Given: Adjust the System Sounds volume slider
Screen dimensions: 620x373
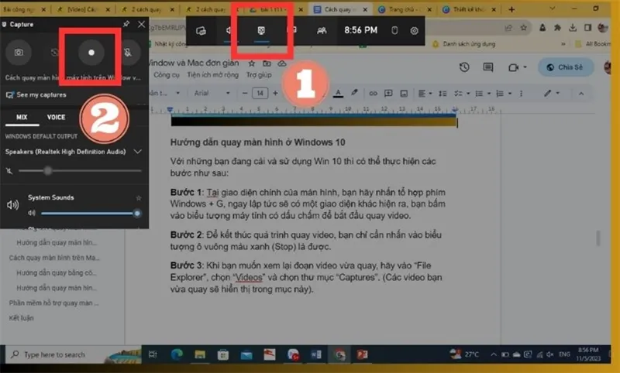Looking at the screenshot, I should coord(91,213).
